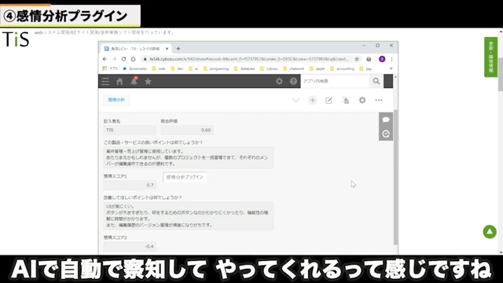Open the browser home page icon

point(133,59)
